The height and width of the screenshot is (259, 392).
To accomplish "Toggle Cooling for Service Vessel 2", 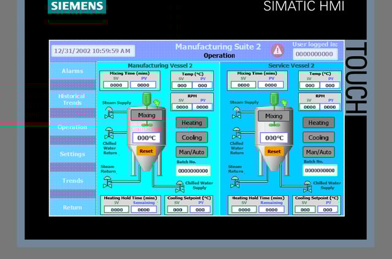I will pos(318,137).
